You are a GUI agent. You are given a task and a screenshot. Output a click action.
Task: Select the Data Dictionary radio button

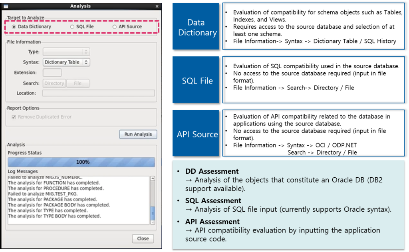(14, 26)
